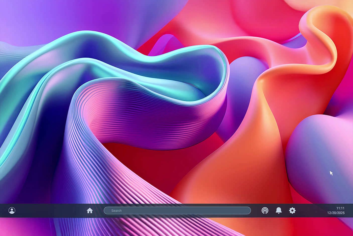Tap the concentric-rings cast icon
The width and height of the screenshot is (353, 236).
coord(265,210)
